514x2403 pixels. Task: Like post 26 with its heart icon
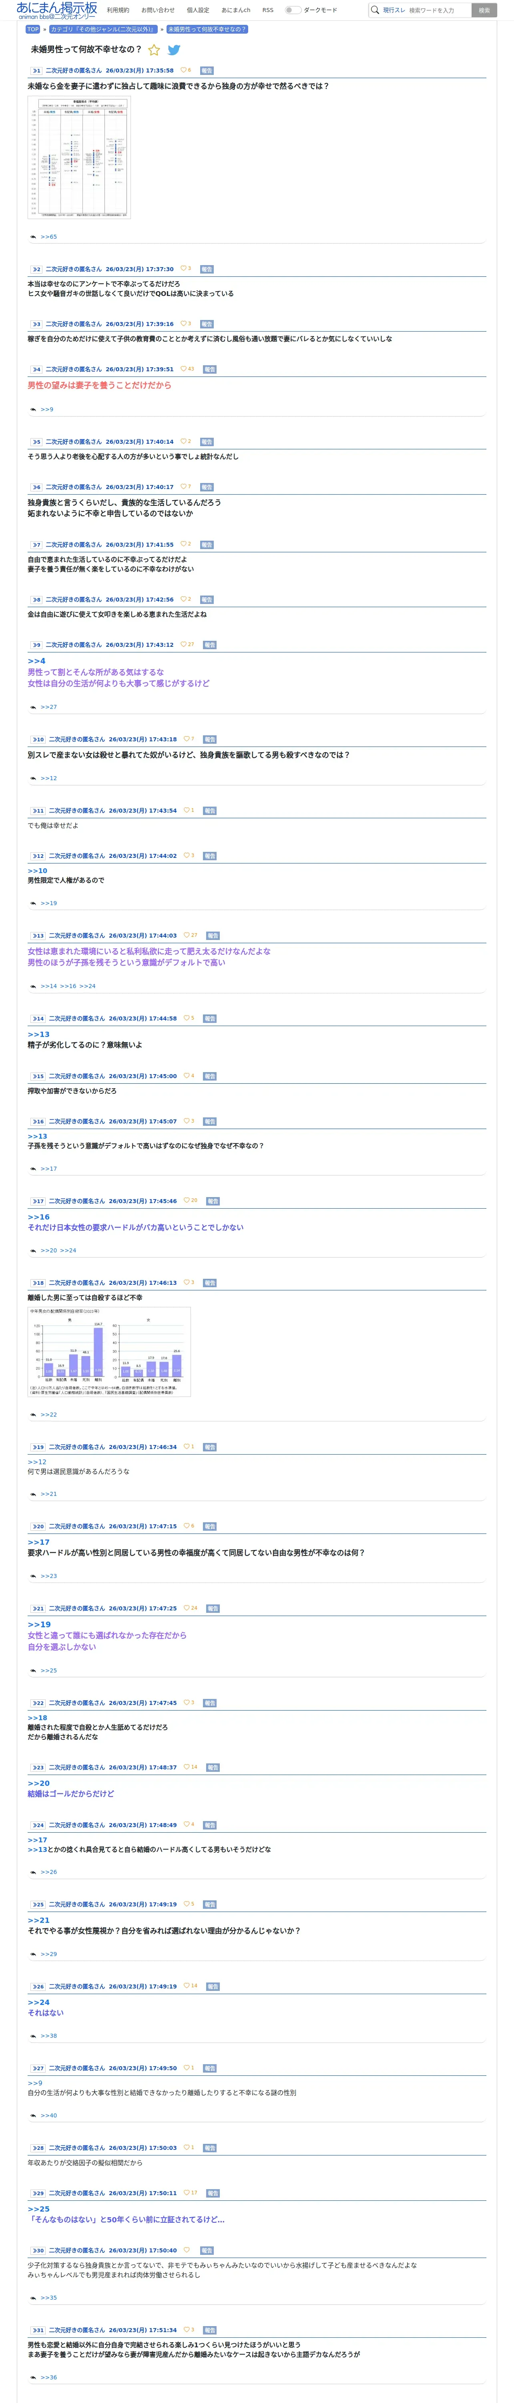186,1986
